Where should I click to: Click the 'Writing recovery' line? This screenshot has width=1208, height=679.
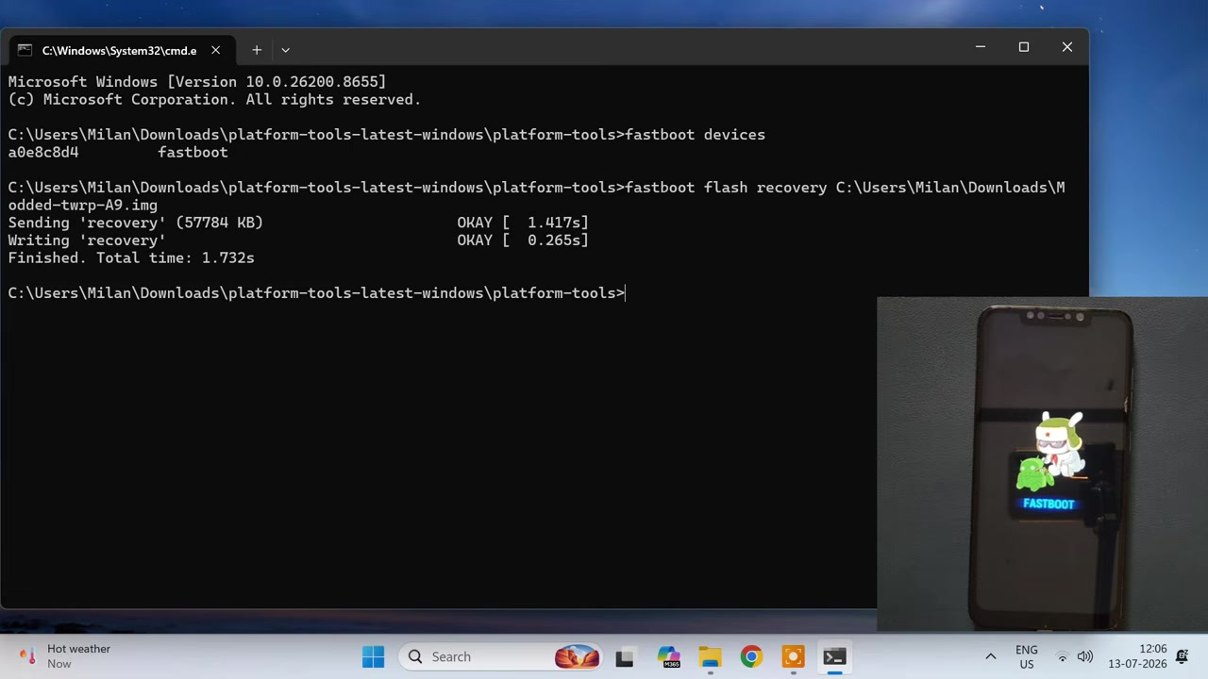[87, 240]
